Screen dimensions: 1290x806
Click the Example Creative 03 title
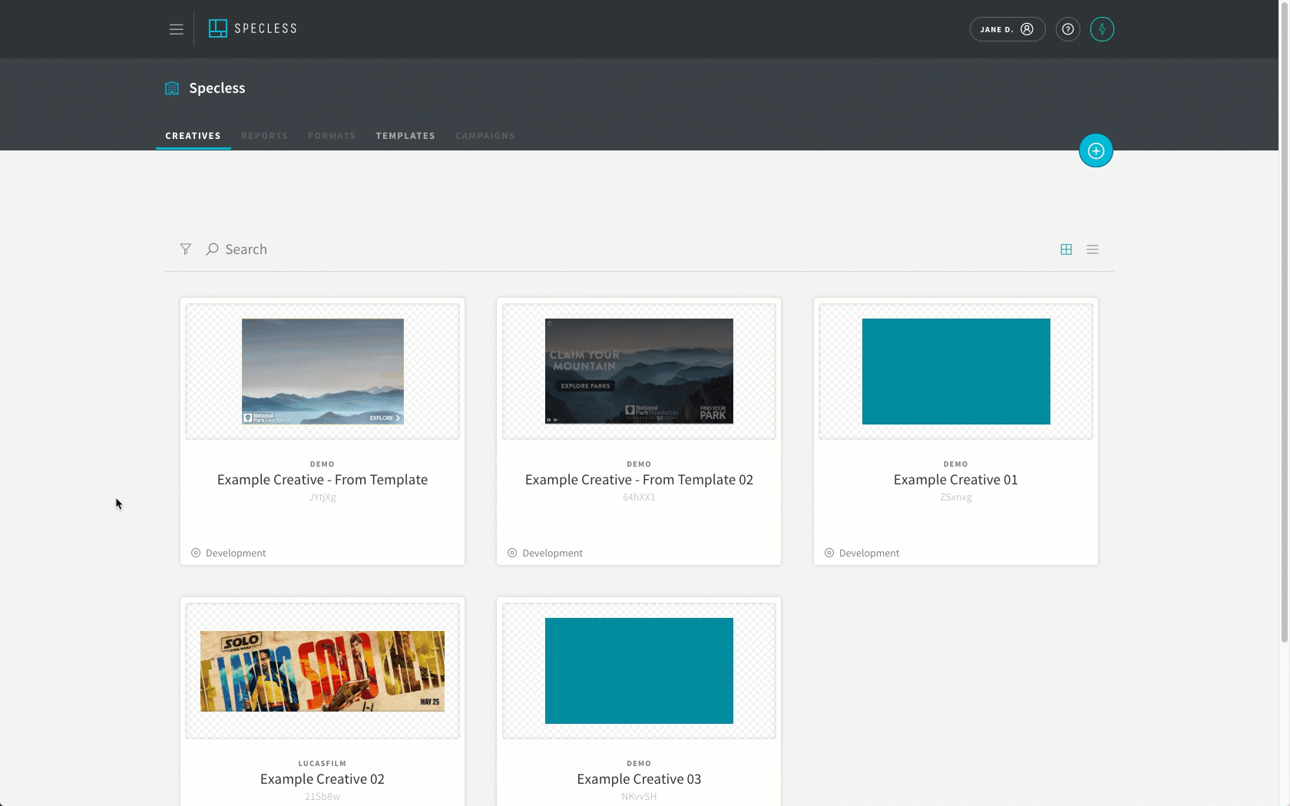(x=639, y=779)
